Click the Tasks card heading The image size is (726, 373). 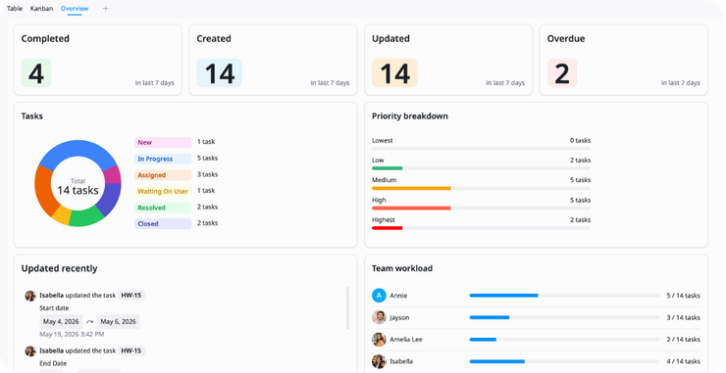[x=32, y=117]
